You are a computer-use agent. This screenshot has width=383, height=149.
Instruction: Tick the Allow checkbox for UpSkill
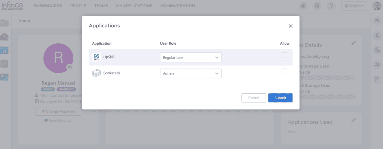pyautogui.click(x=284, y=56)
